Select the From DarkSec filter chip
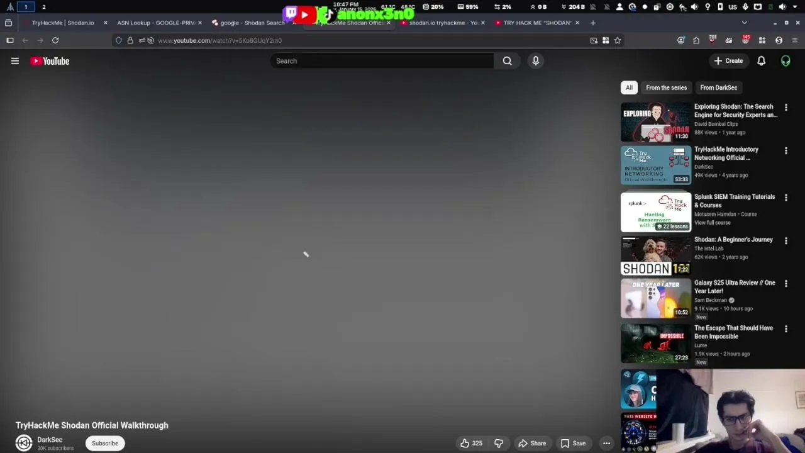The image size is (805, 453). pyautogui.click(x=718, y=87)
